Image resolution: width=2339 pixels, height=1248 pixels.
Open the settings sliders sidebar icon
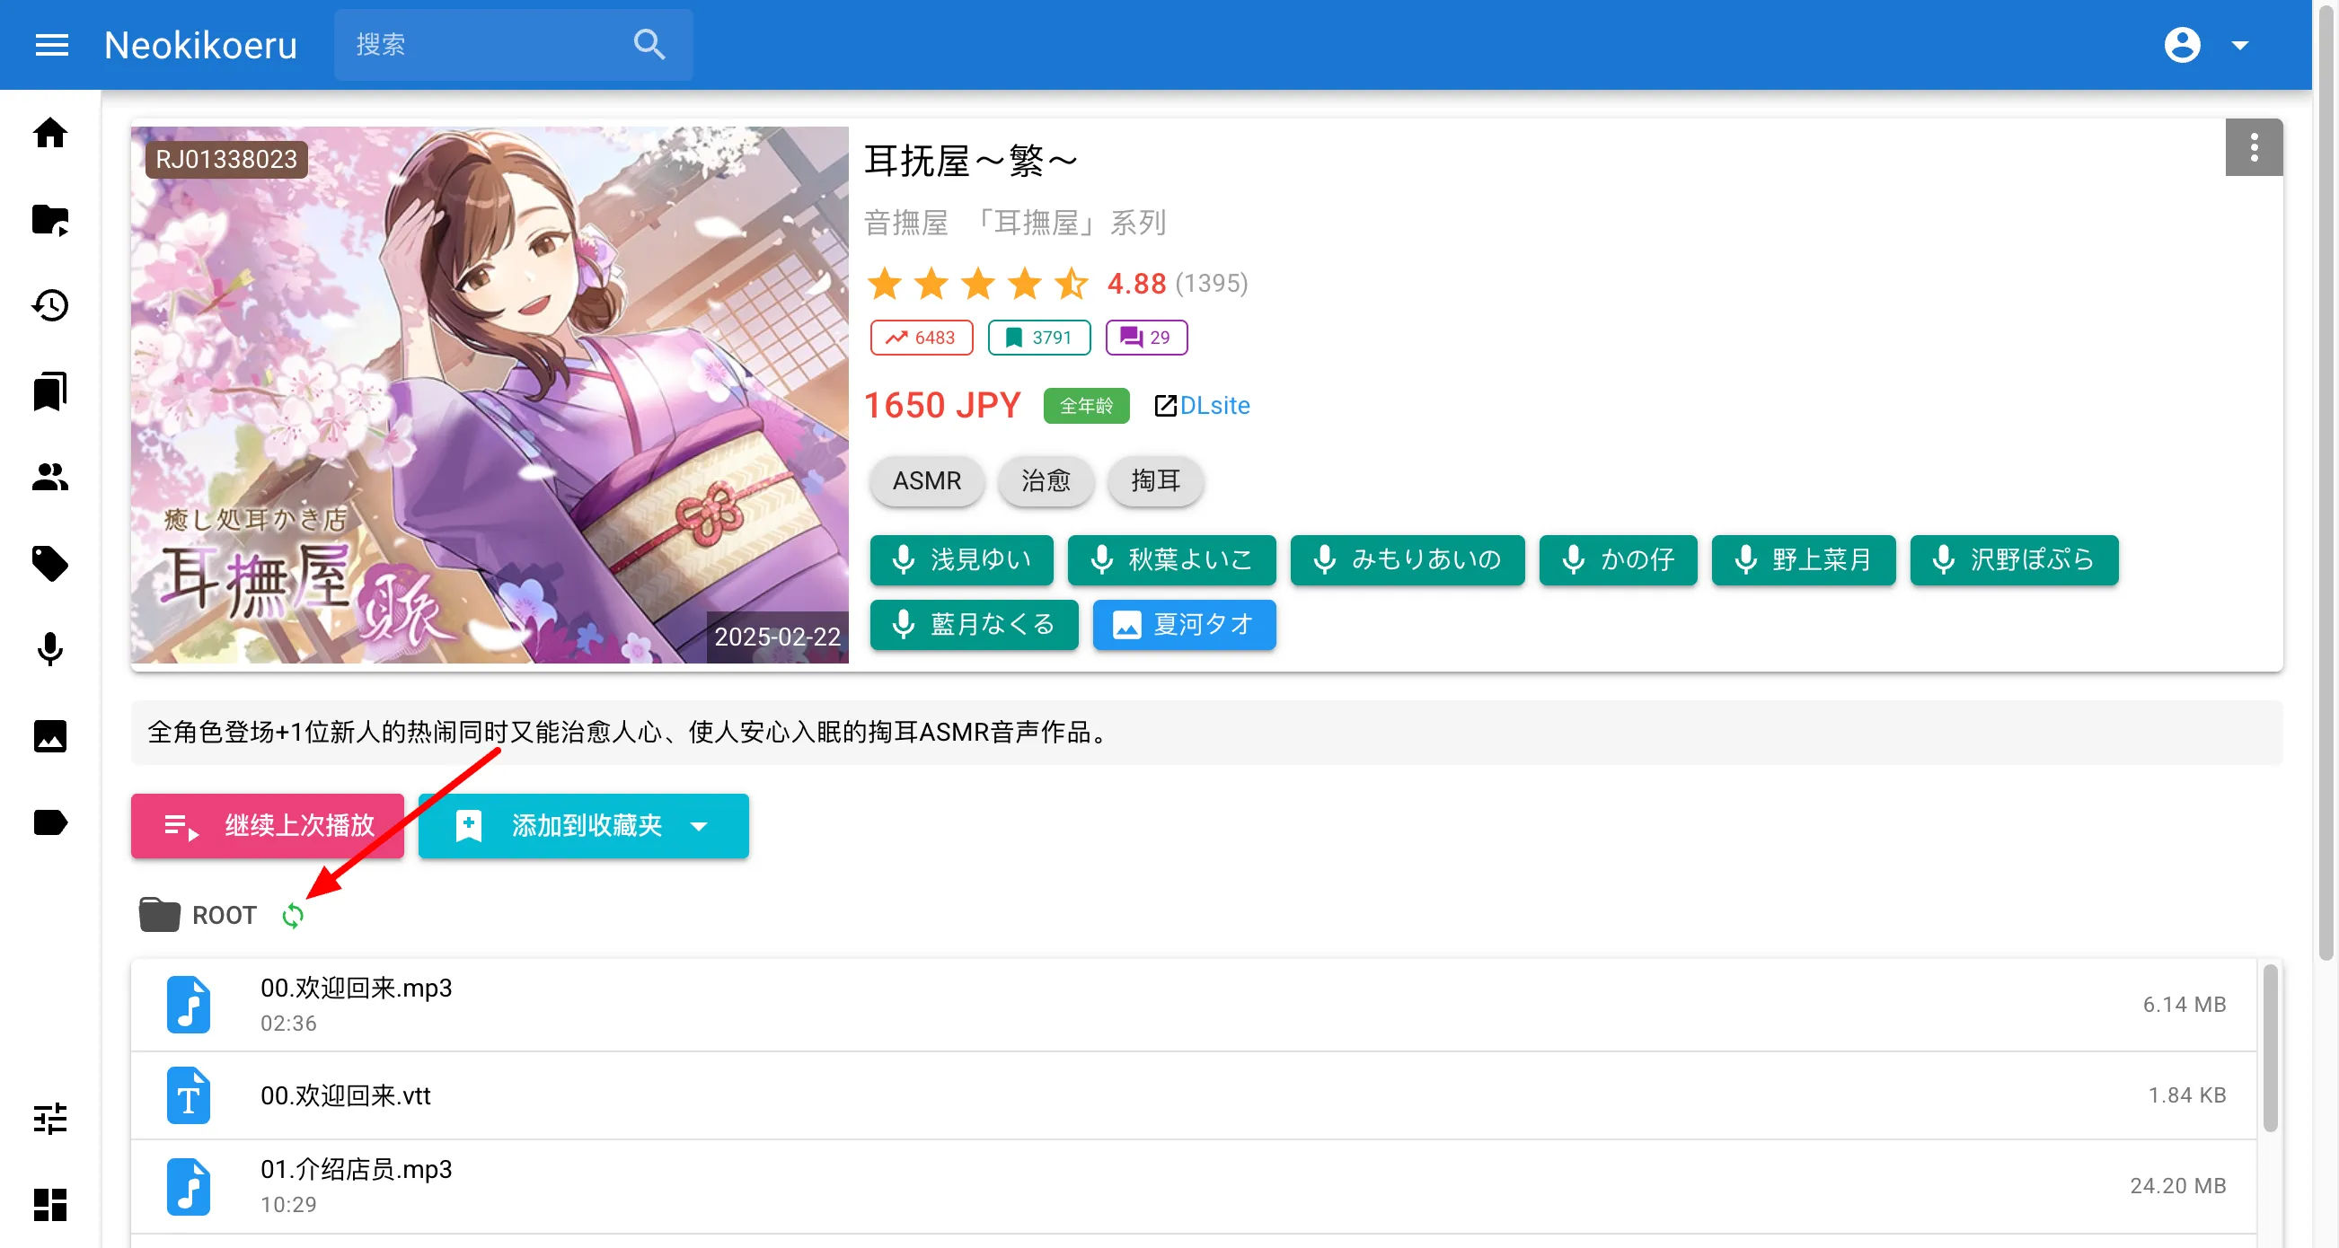50,1119
